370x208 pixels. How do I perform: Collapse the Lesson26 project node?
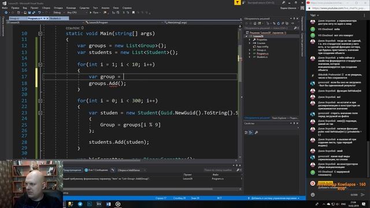pyautogui.click(x=247, y=36)
